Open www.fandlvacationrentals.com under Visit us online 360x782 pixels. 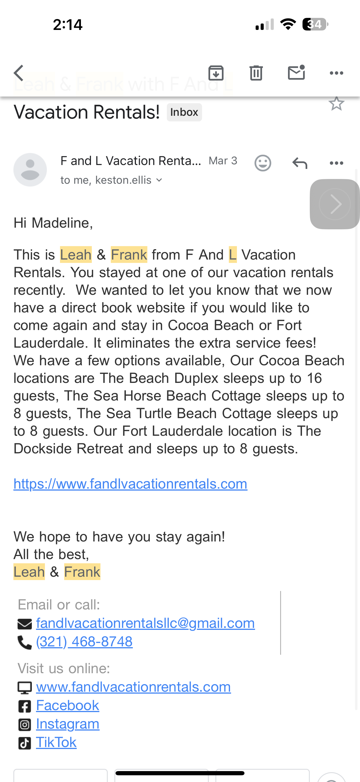click(133, 687)
